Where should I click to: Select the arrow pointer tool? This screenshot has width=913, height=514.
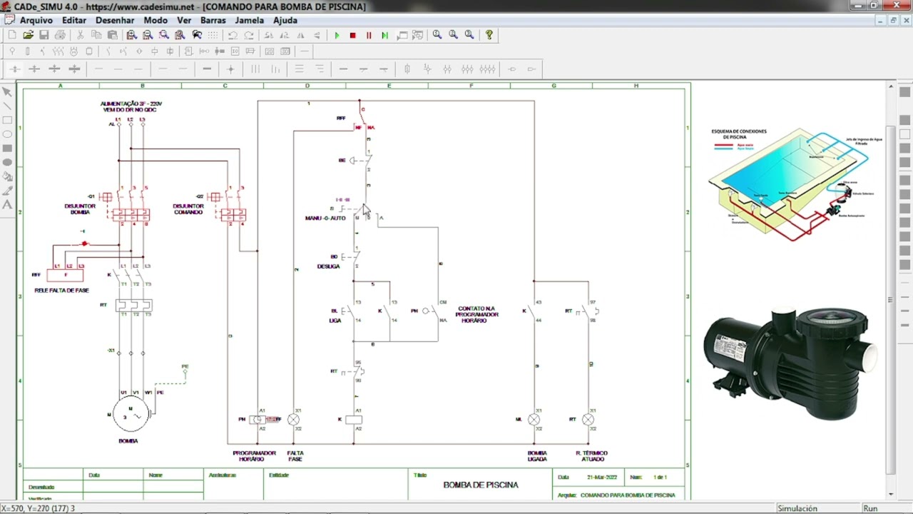point(7,91)
